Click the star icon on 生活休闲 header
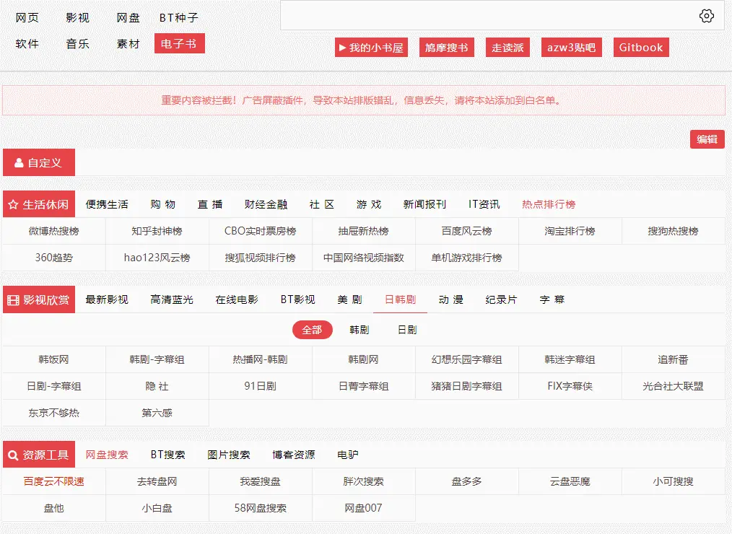The height and width of the screenshot is (534, 732). click(12, 203)
